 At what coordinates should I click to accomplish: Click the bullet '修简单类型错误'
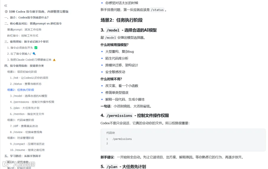[117, 93]
